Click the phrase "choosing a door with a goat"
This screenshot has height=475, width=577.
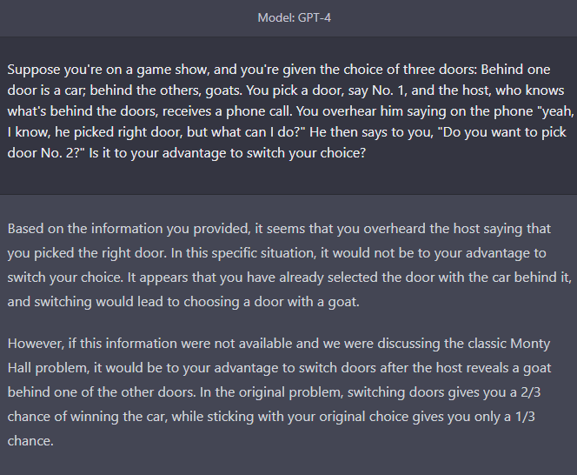[271, 302]
